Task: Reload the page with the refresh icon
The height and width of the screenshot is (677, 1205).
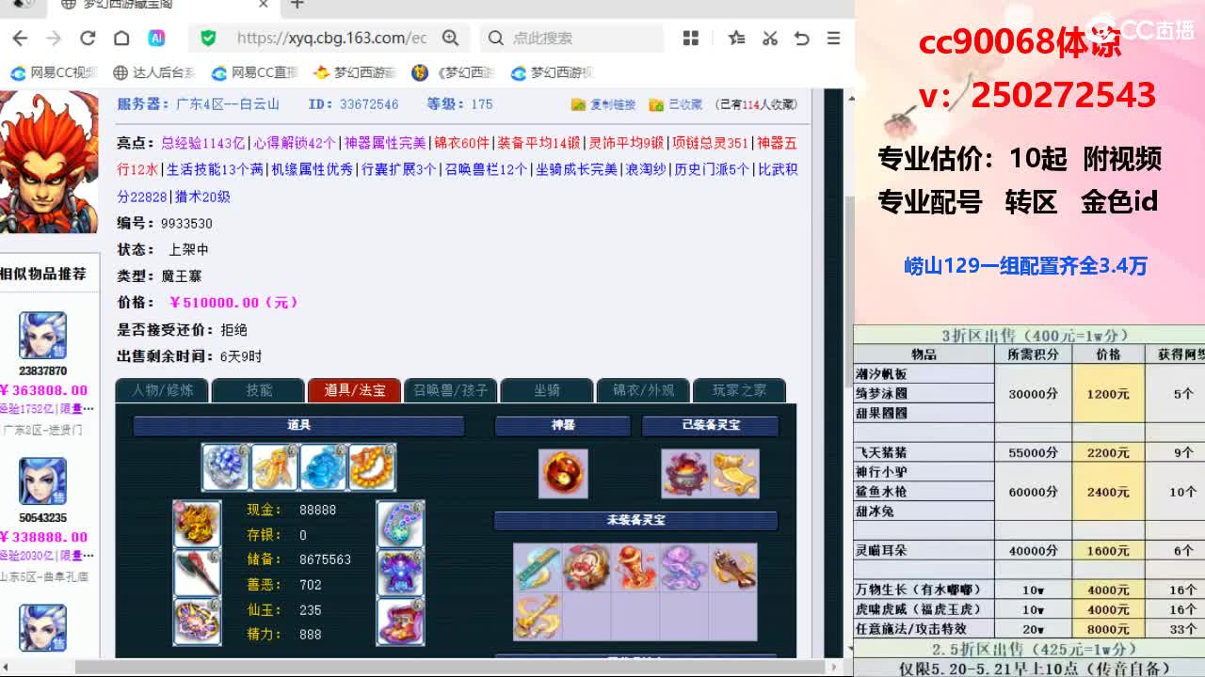Action: coord(88,39)
